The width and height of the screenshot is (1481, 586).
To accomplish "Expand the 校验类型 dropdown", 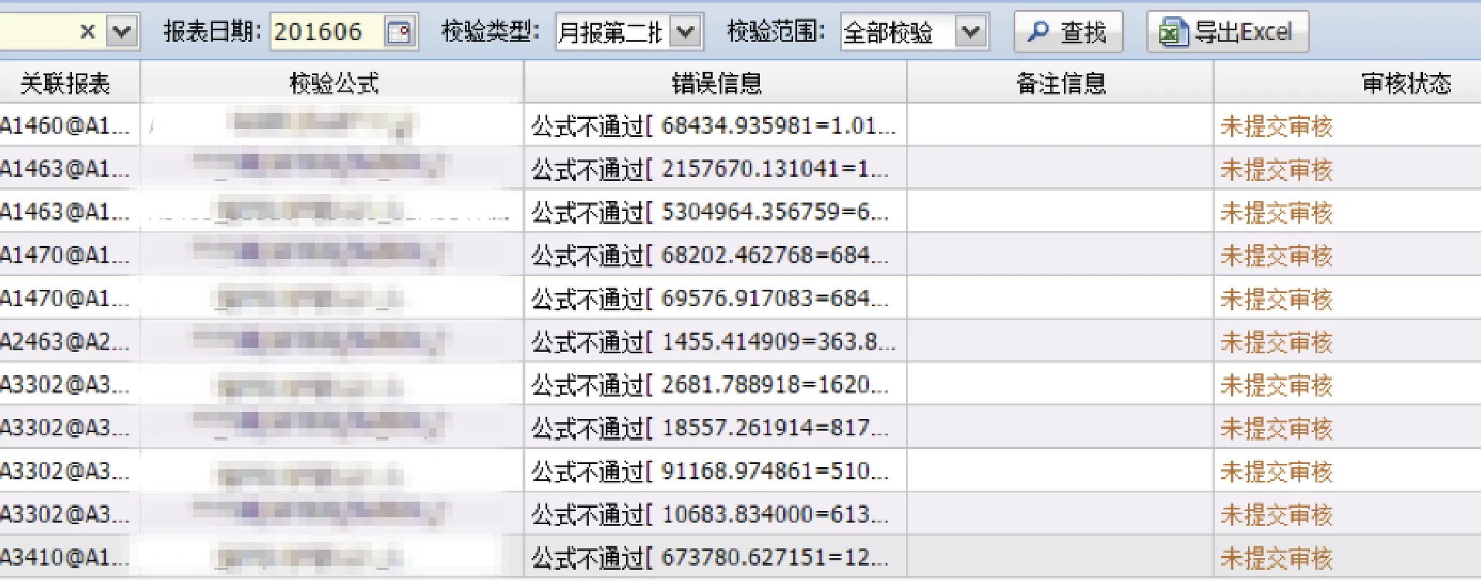I will (x=686, y=32).
